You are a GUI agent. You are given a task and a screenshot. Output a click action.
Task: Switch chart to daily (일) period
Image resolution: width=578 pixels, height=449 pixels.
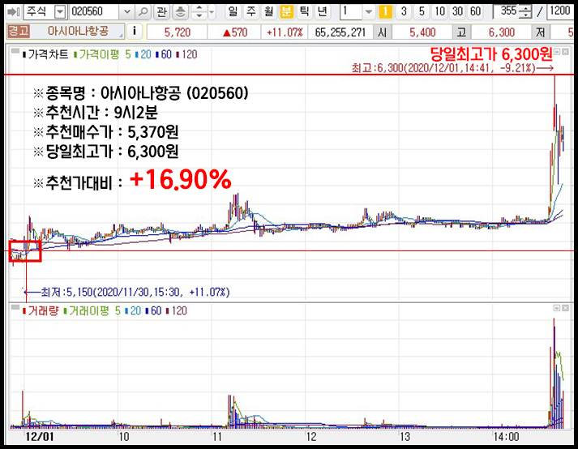tap(233, 11)
